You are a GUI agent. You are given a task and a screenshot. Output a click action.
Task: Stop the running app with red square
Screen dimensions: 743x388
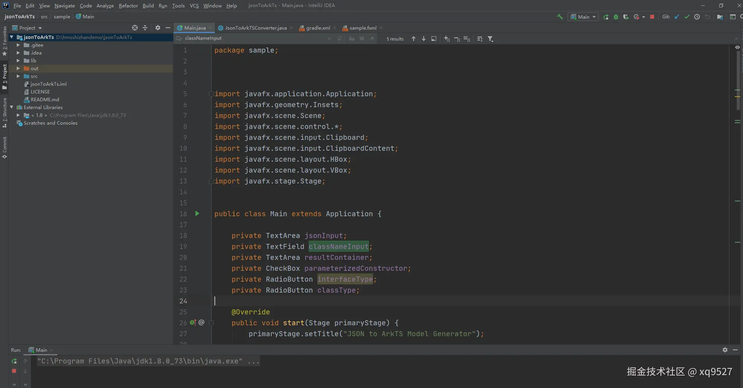[x=652, y=17]
